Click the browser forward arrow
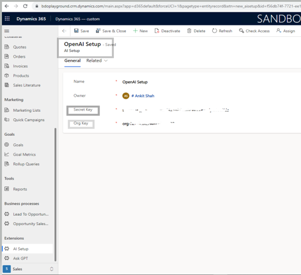Image resolution: width=301 pixels, height=275 pixels. pyautogui.click(x=16, y=6)
